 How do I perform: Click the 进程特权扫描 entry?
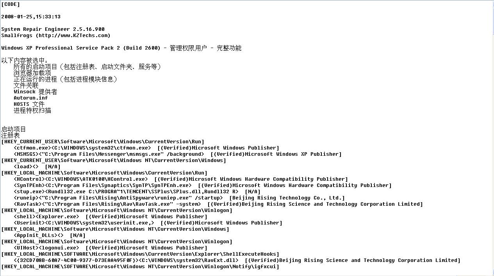click(32, 110)
